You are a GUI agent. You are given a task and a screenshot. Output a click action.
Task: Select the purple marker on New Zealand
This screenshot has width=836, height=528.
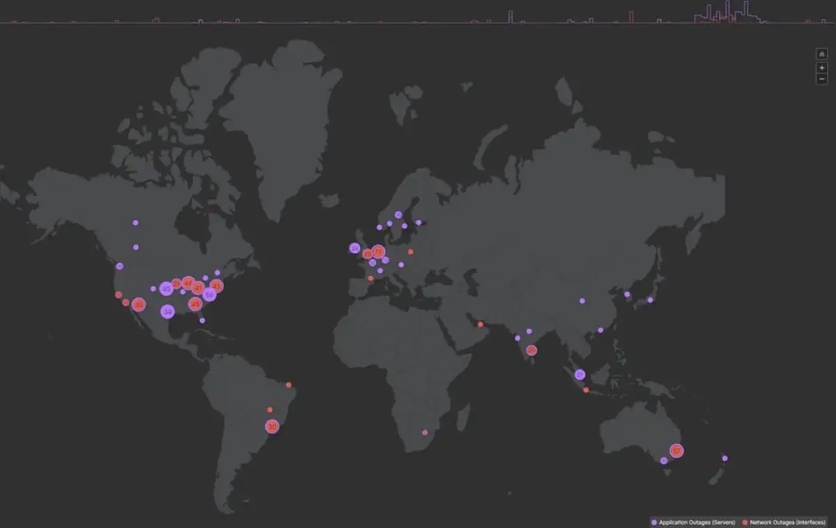[x=725, y=458]
